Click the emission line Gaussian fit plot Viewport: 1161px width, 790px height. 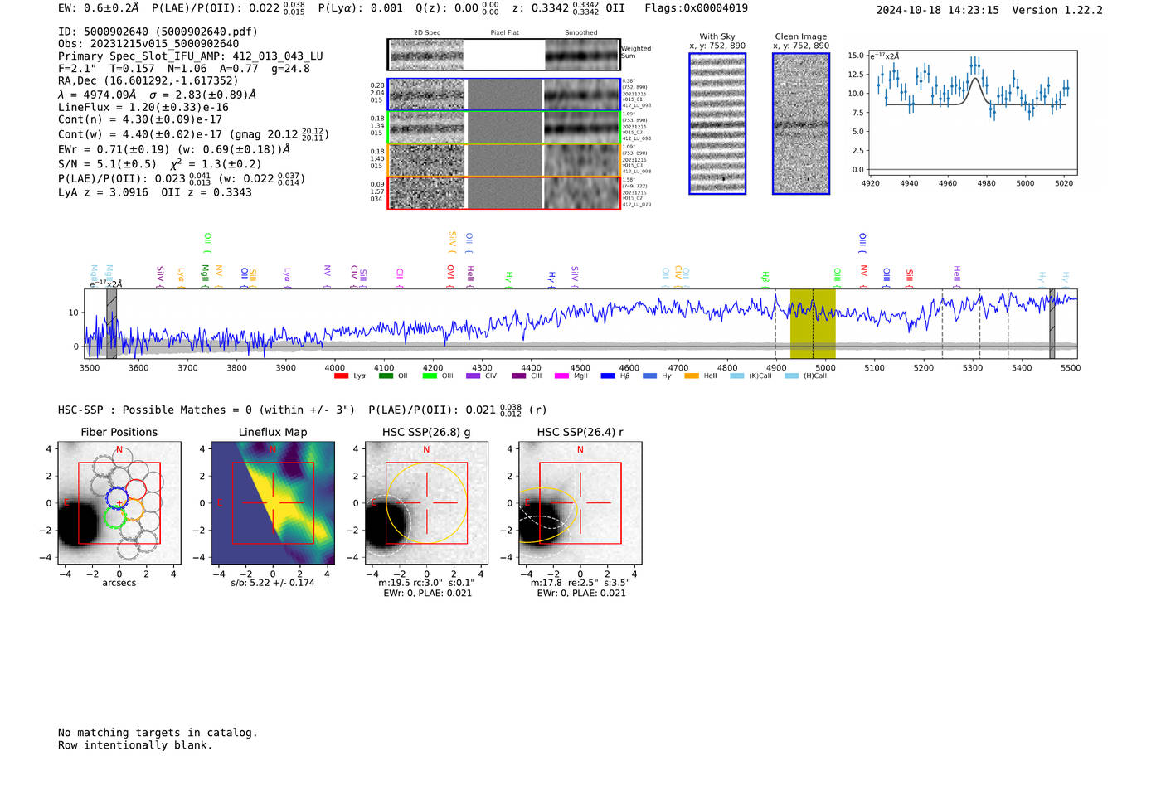tap(974, 113)
